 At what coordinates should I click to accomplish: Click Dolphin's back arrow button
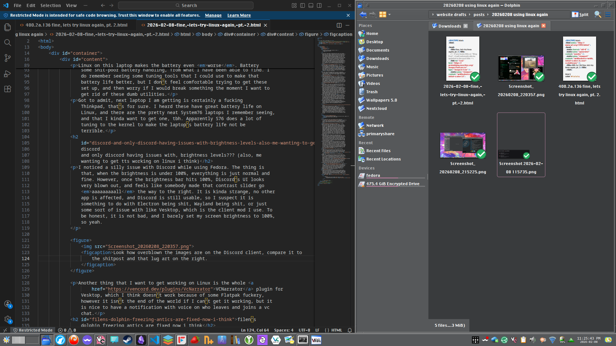[x=363, y=14]
